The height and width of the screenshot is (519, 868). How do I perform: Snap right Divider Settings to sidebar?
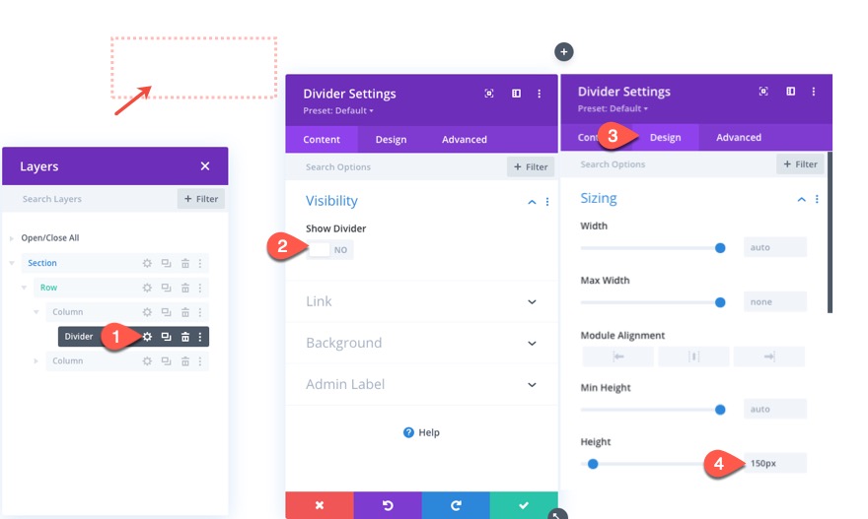pyautogui.click(x=790, y=92)
